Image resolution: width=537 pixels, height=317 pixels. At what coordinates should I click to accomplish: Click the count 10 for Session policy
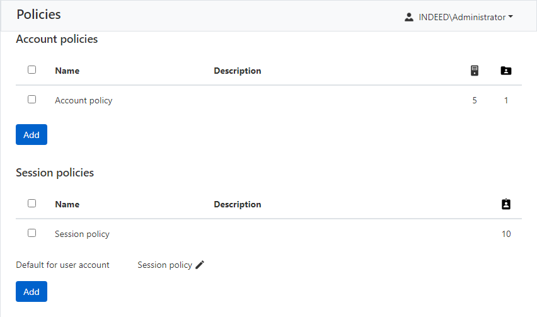506,234
